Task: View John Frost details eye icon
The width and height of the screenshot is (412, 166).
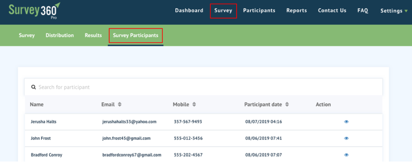Action: (x=346, y=138)
